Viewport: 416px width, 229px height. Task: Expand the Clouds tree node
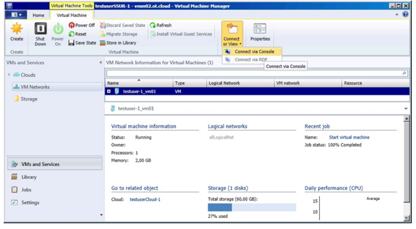point(9,75)
